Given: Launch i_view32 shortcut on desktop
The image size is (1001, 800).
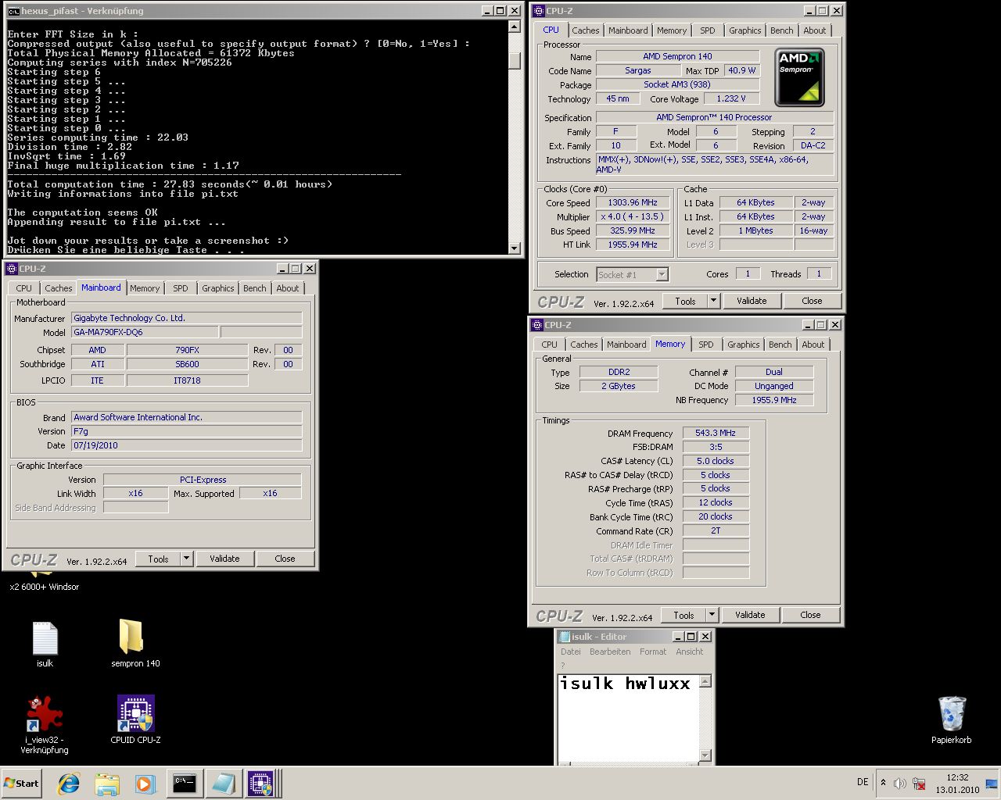Looking at the screenshot, I should pos(45,724).
